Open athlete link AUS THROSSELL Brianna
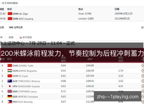This screenshot has height=104, width=144. tap(26, 81)
